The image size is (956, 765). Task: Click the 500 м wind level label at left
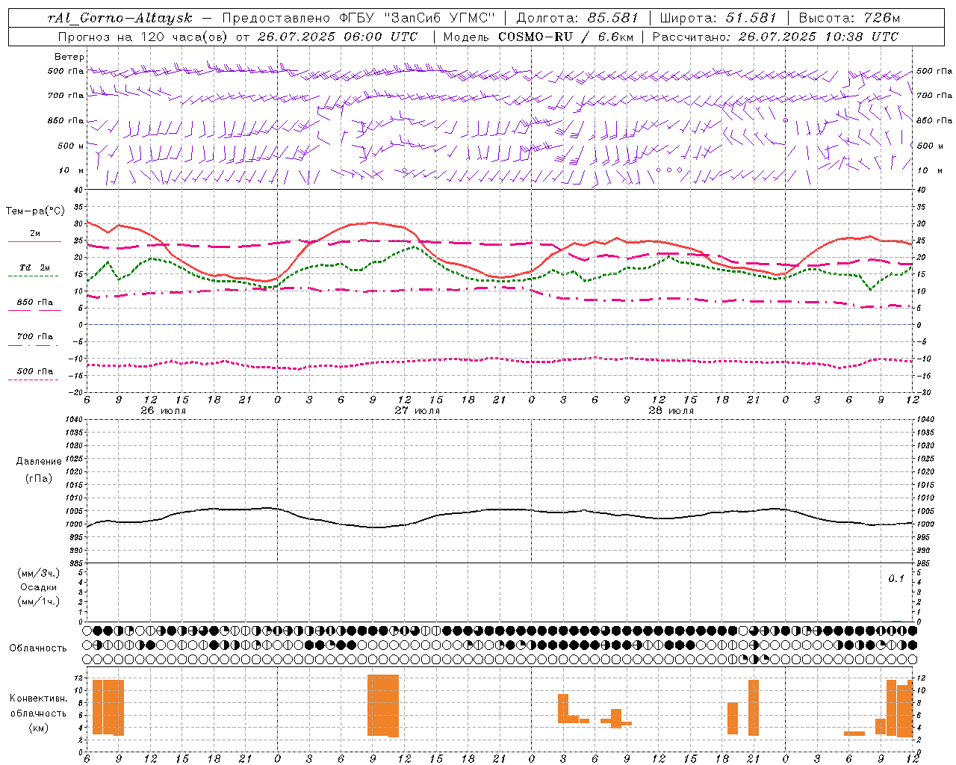[71, 146]
